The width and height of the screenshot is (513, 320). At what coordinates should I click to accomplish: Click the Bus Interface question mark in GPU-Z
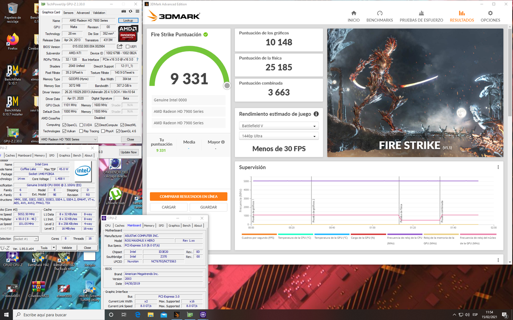coord(137,60)
